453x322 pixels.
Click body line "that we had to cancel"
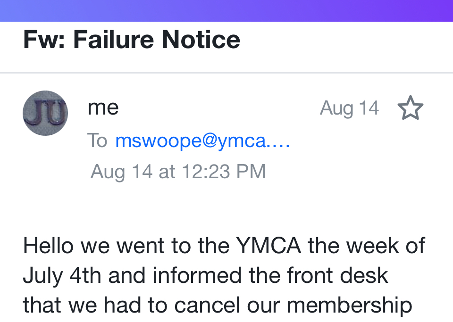(217, 305)
